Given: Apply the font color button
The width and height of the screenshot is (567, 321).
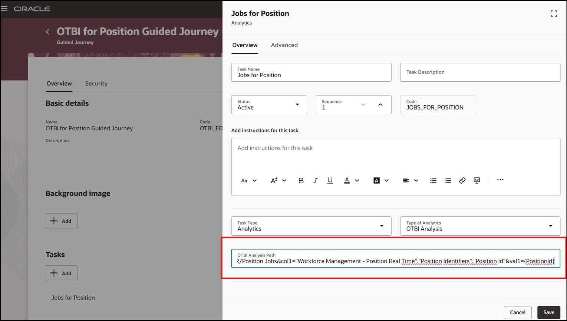Looking at the screenshot, I should point(347,181).
